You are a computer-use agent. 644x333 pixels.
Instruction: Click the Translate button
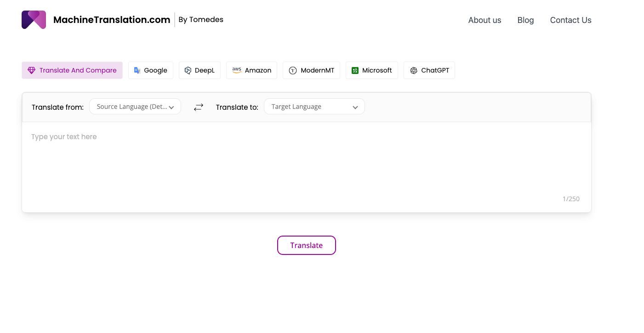click(306, 245)
